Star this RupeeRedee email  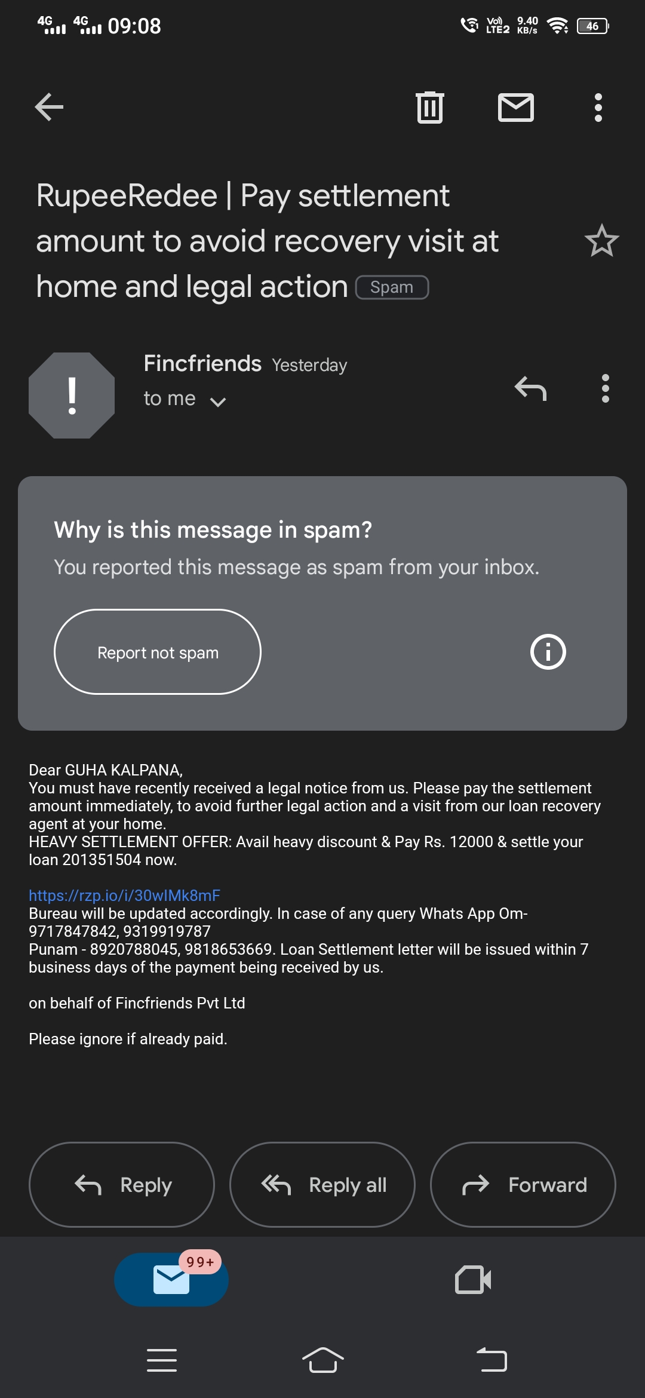click(601, 241)
